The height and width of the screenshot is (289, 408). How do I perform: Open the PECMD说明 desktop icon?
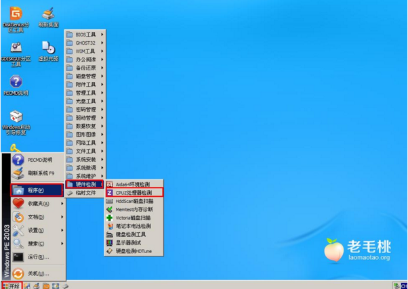[16, 85]
